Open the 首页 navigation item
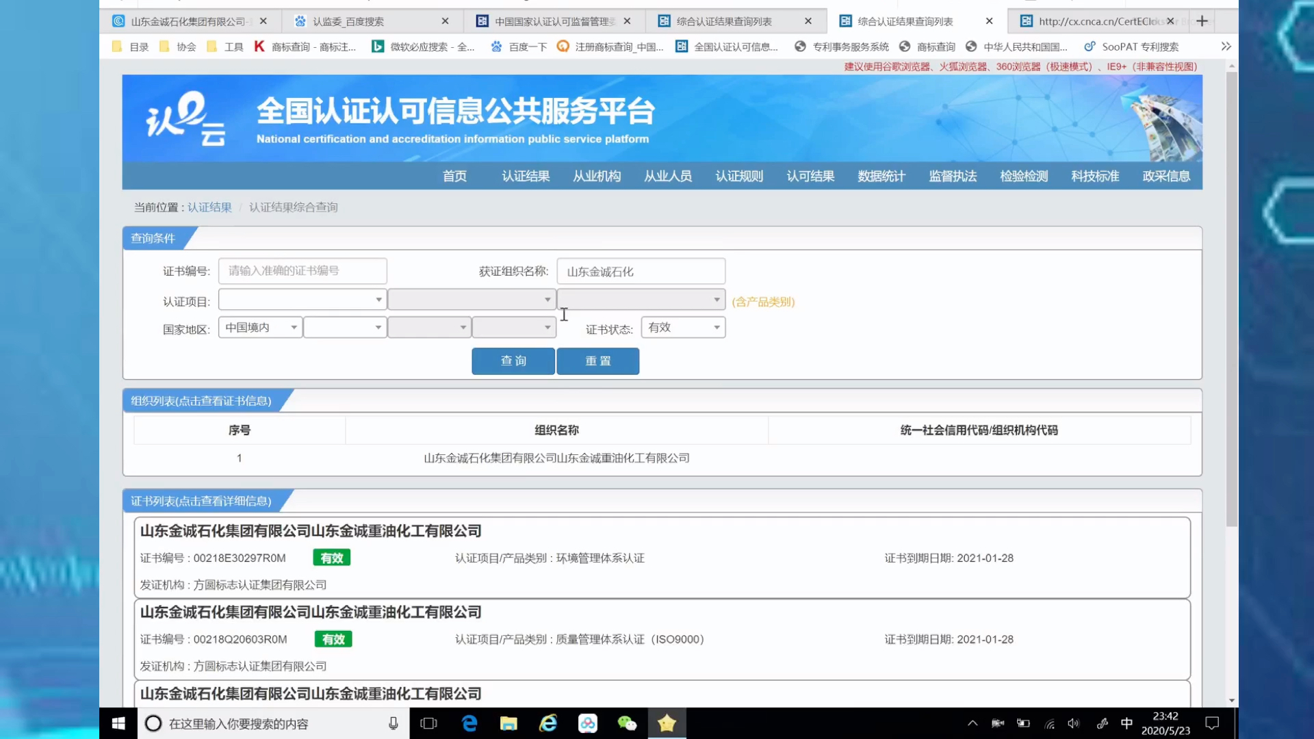 [454, 176]
